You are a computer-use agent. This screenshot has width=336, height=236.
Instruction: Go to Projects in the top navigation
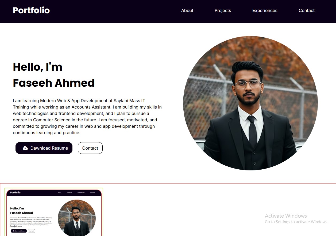(x=223, y=10)
